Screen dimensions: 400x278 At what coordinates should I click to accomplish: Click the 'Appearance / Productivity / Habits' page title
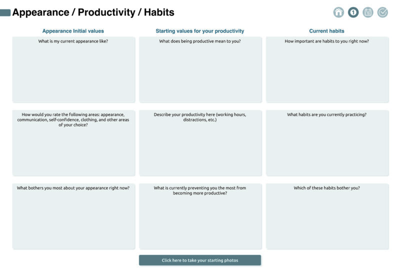[x=93, y=12]
